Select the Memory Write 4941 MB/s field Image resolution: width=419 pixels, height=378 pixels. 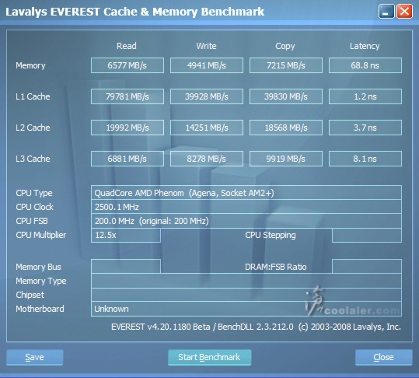pos(207,65)
